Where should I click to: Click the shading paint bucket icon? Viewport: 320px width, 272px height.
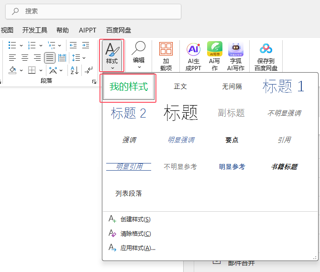click(12, 70)
